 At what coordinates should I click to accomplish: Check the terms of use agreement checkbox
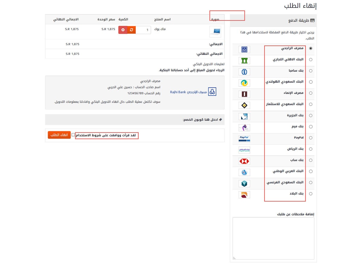[x=73, y=135]
